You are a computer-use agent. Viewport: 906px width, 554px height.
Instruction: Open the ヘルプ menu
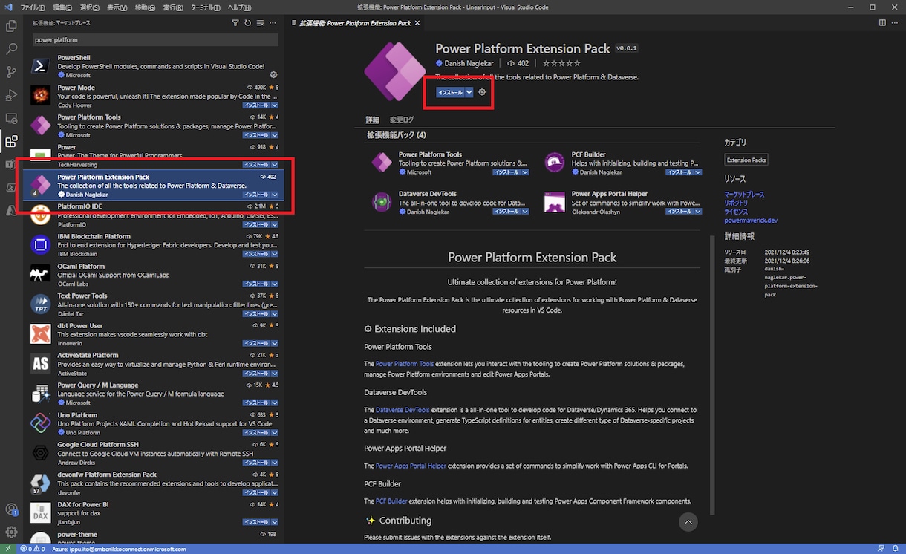click(x=239, y=7)
